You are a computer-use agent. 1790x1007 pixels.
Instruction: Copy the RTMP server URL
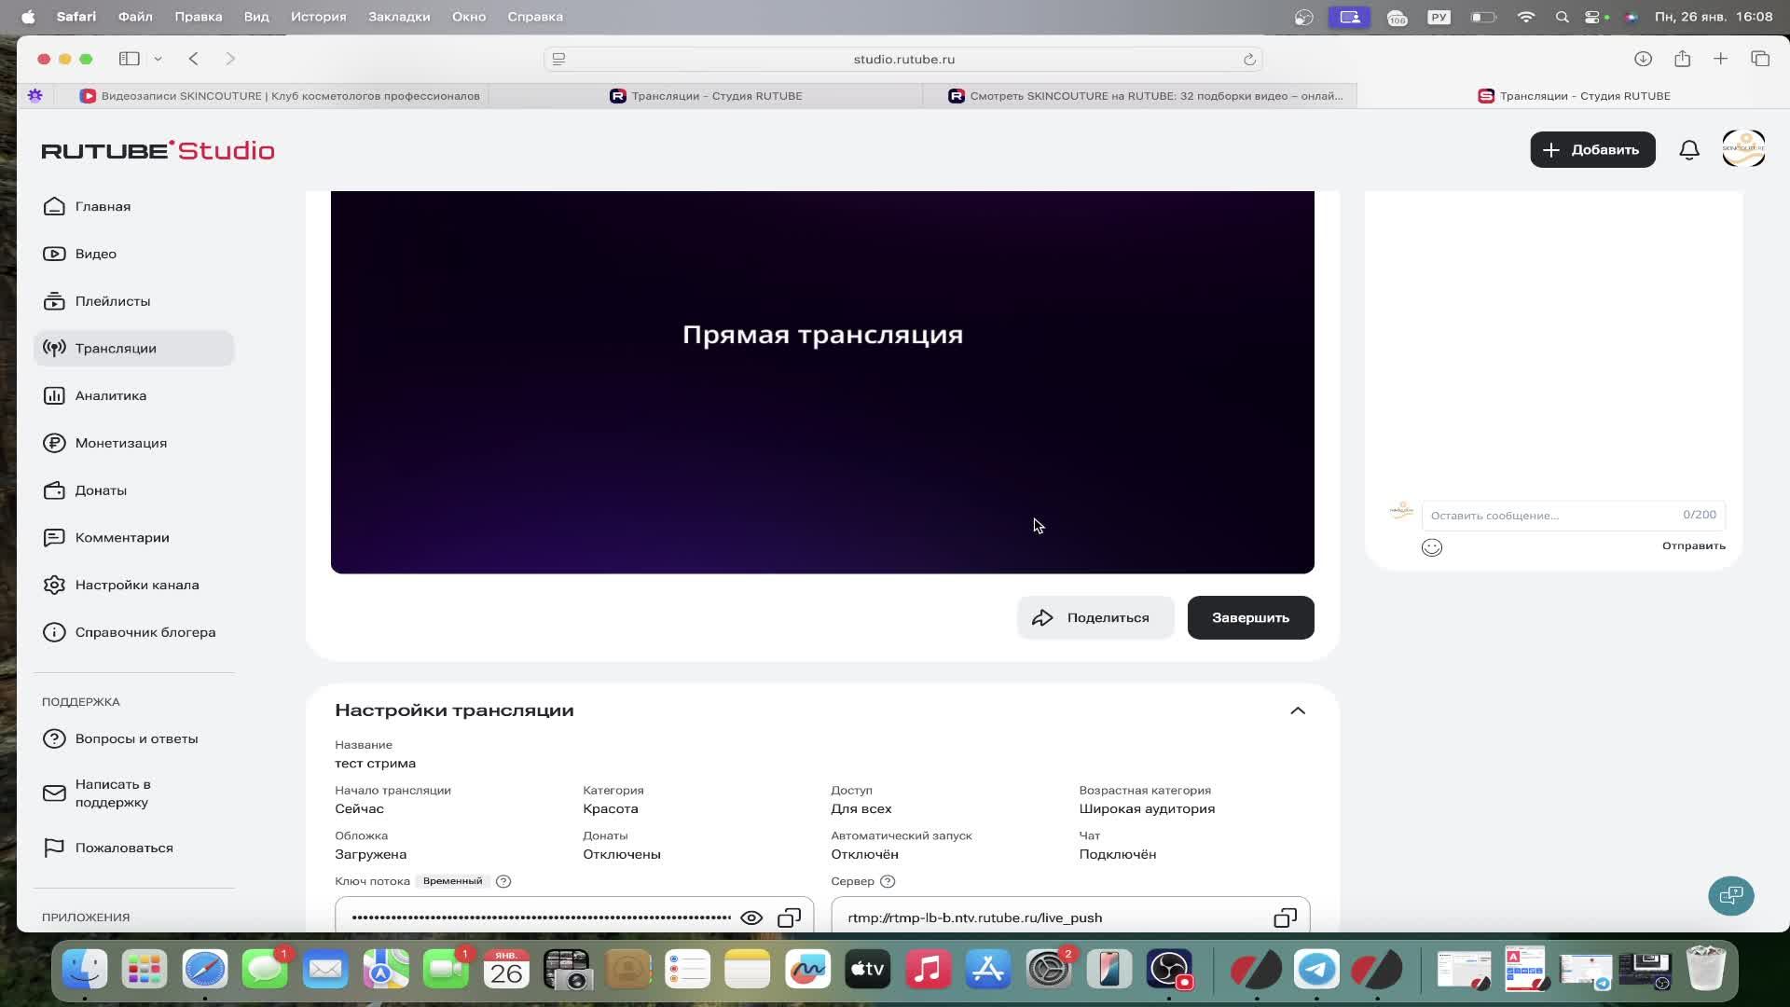click(x=1285, y=917)
